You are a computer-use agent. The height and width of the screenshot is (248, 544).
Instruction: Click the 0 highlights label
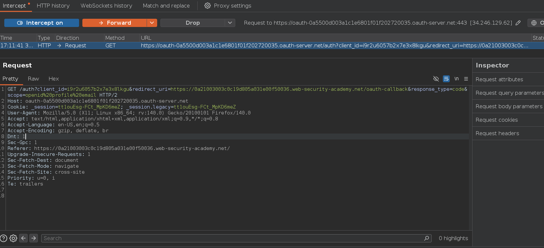pos(453,238)
